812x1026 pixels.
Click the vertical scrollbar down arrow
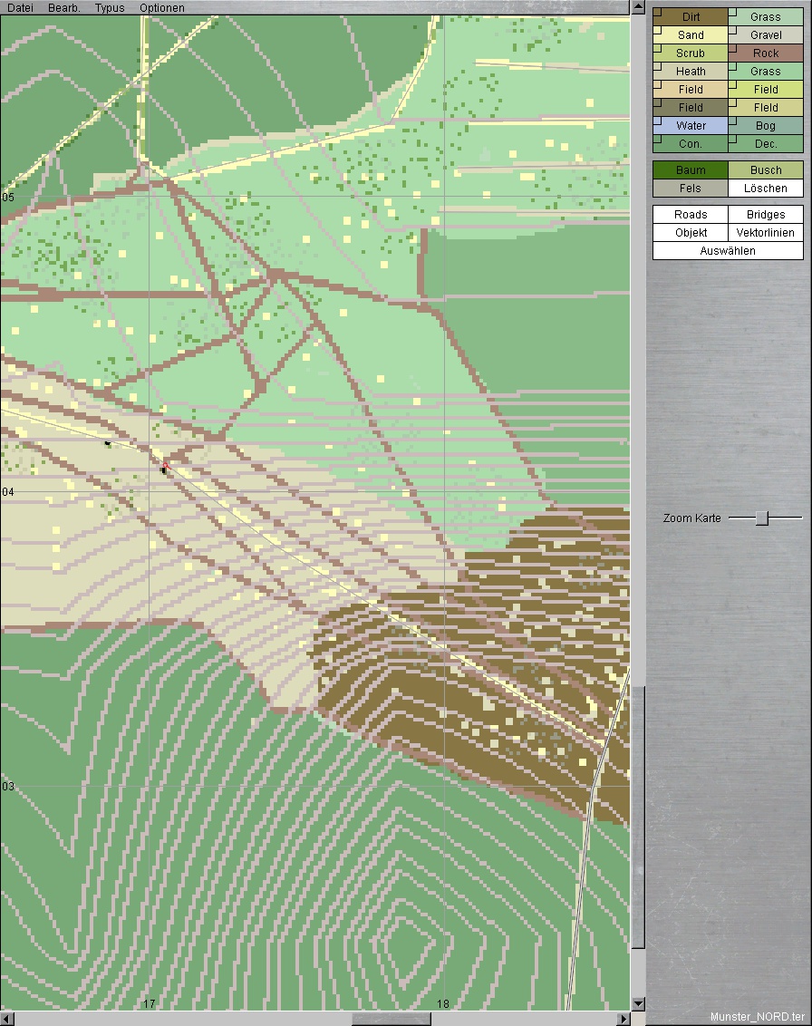pos(638,1003)
